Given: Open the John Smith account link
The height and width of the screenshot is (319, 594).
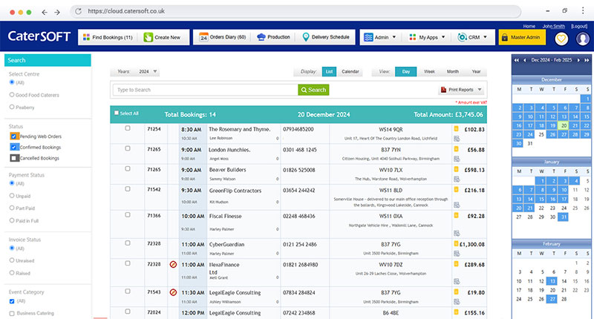Looking at the screenshot, I should click(x=553, y=26).
